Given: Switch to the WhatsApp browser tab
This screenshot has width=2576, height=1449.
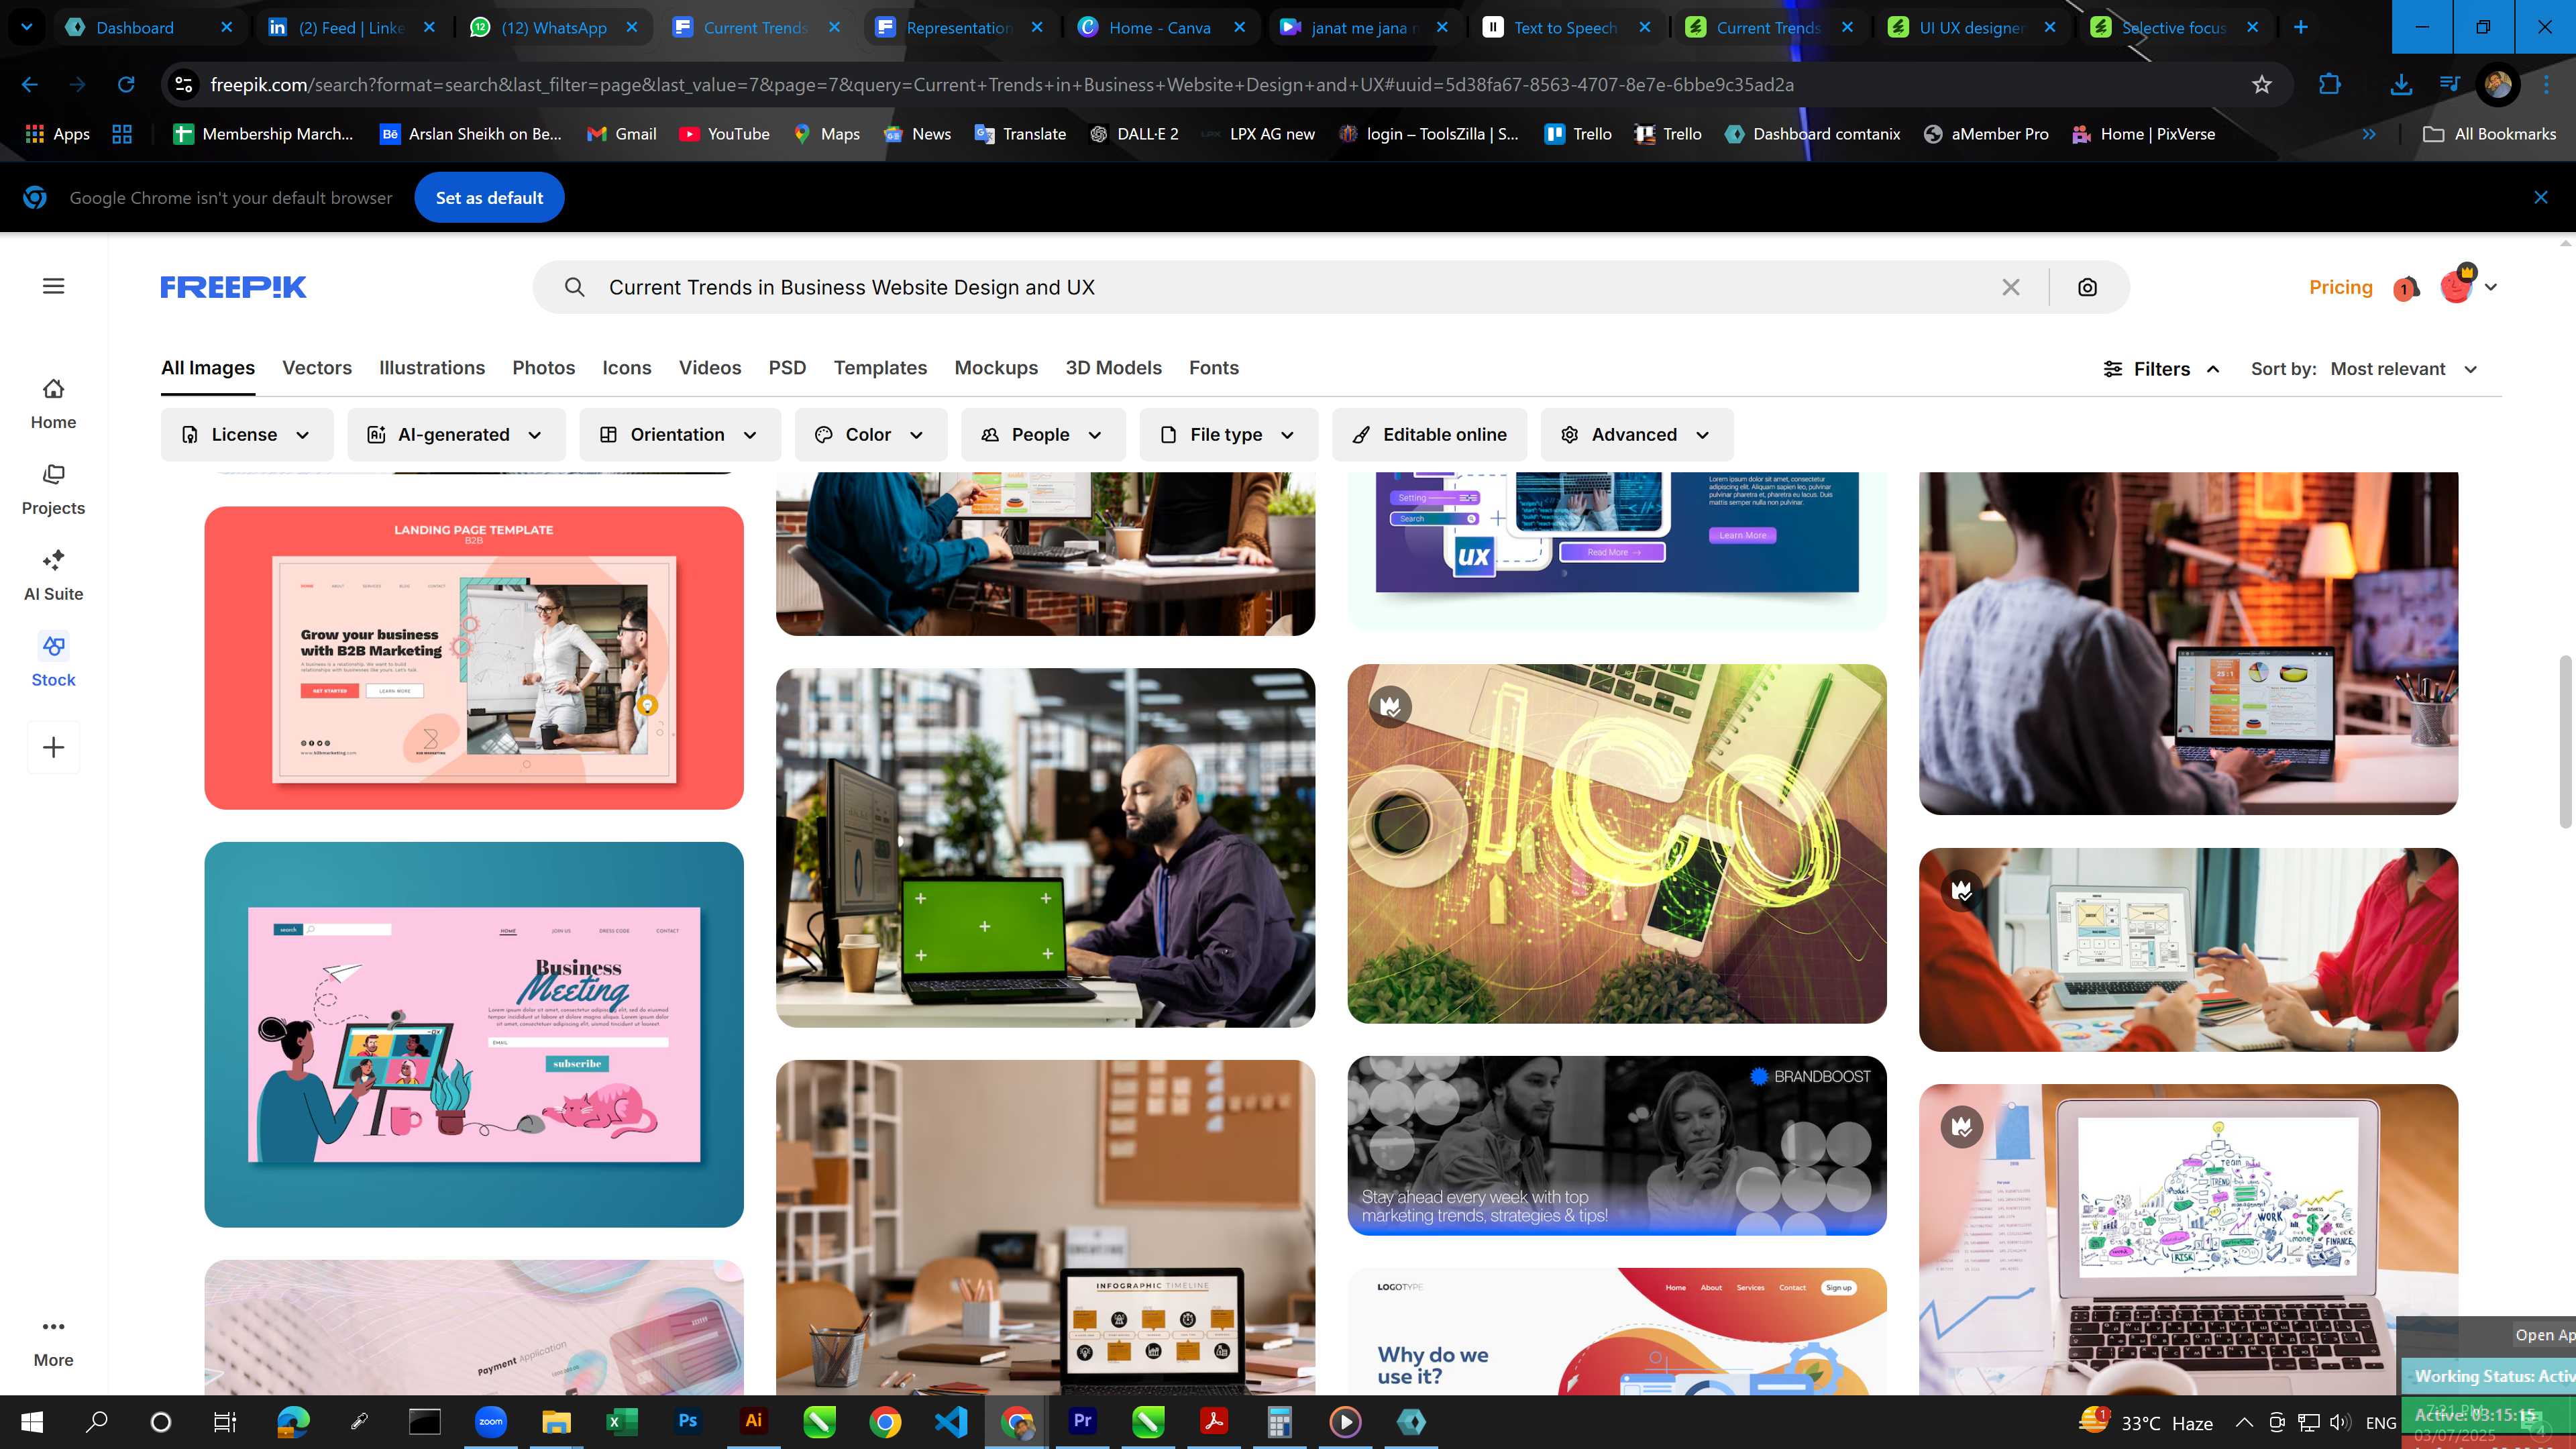Looking at the screenshot, I should point(553,27).
